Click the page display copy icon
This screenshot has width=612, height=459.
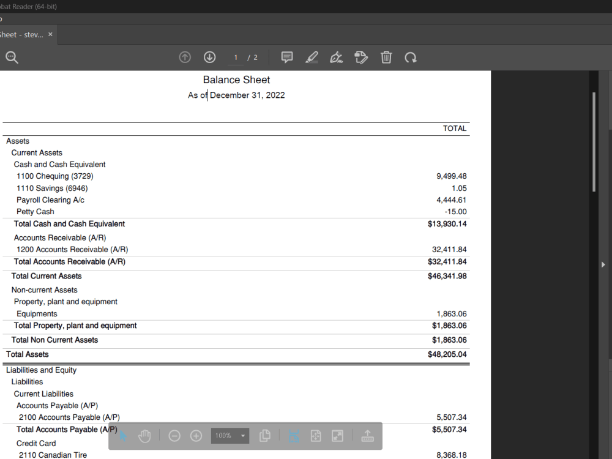(264, 436)
